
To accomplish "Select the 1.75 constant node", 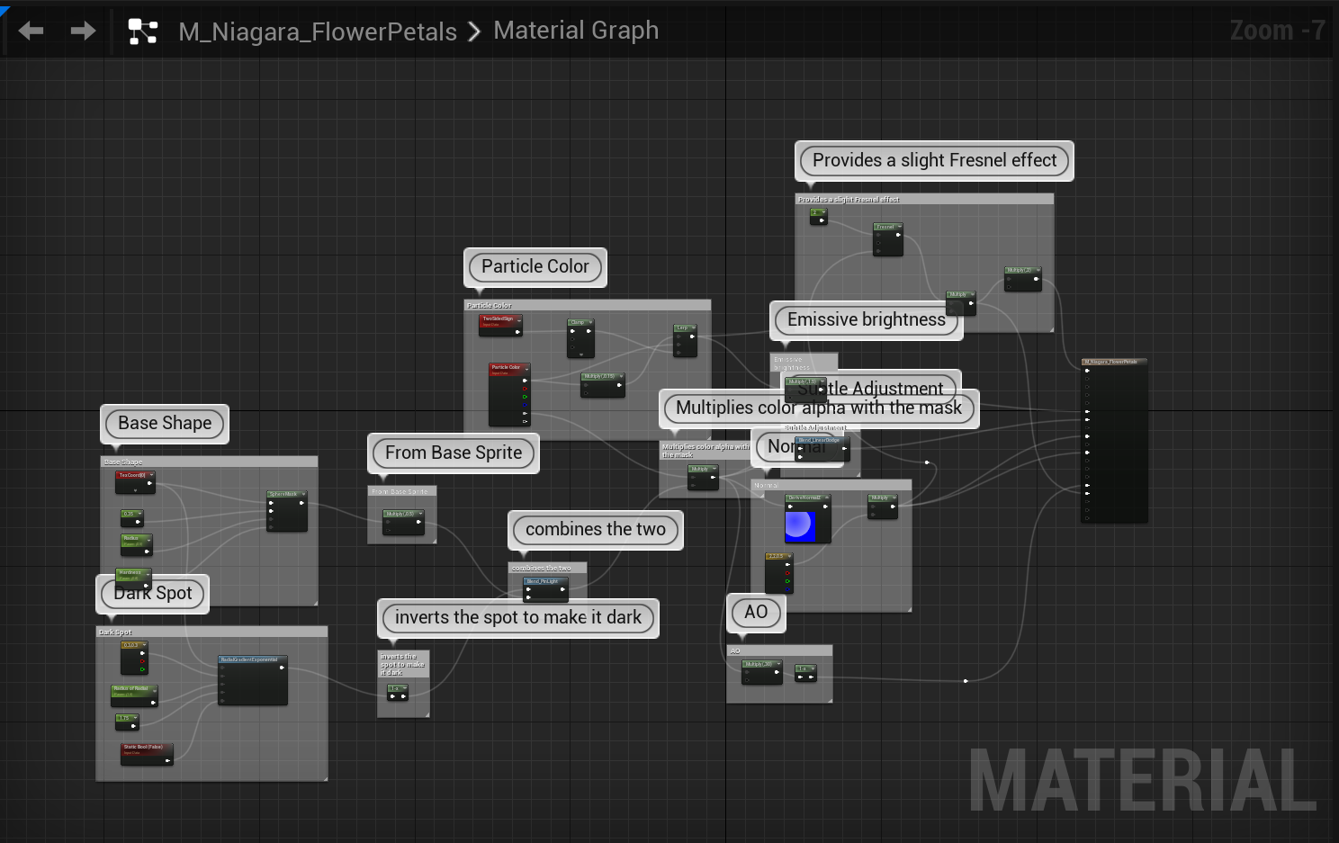I will point(128,722).
